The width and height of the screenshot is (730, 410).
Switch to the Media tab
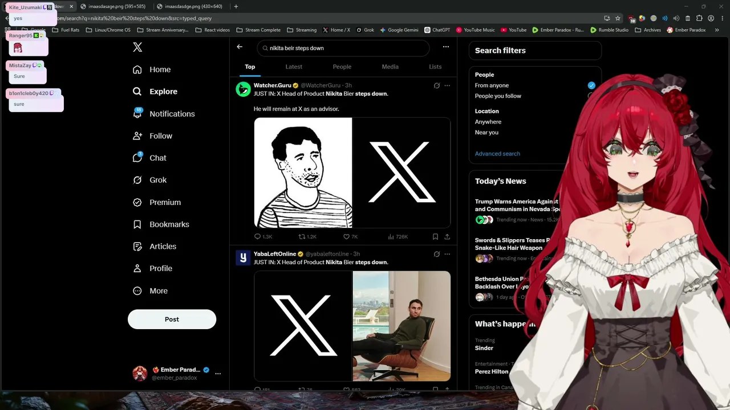390,67
